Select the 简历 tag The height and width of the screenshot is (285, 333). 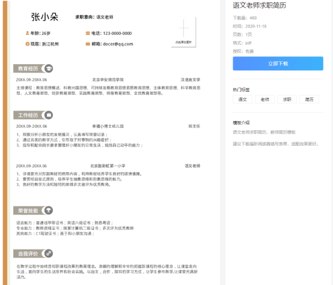point(309,99)
